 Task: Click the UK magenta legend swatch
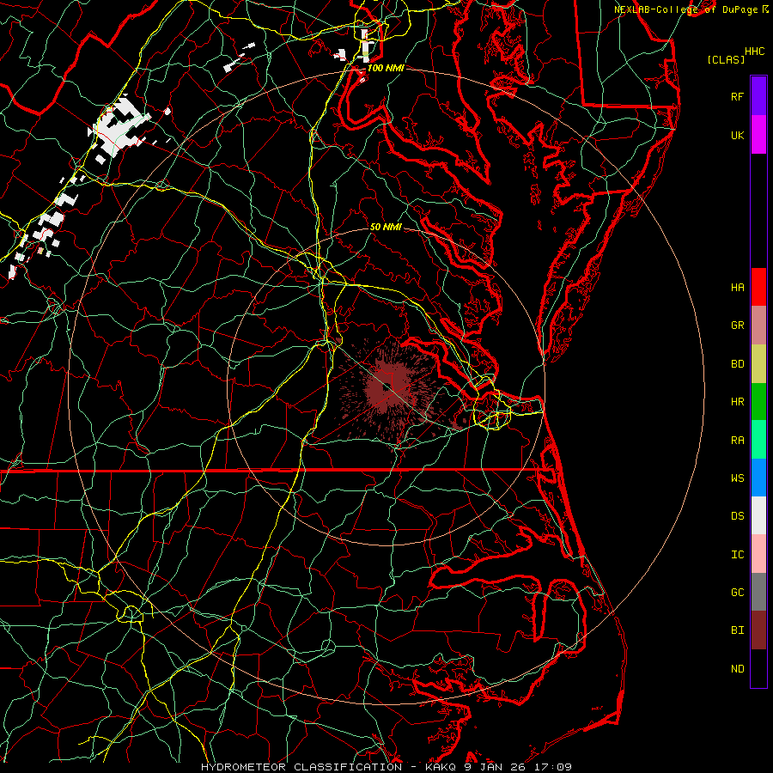pyautogui.click(x=758, y=135)
